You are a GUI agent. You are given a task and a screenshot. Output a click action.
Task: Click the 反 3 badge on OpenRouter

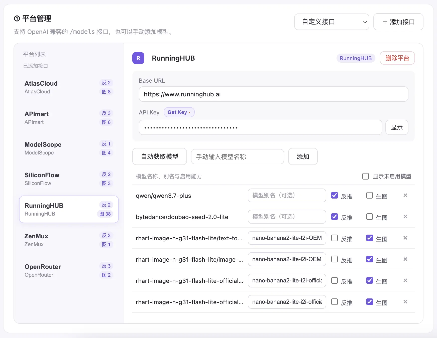click(x=106, y=266)
